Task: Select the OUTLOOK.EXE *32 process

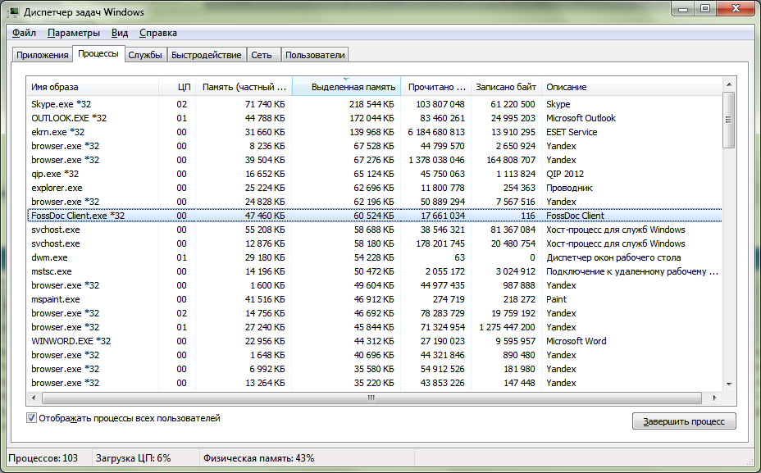Action: point(374,118)
